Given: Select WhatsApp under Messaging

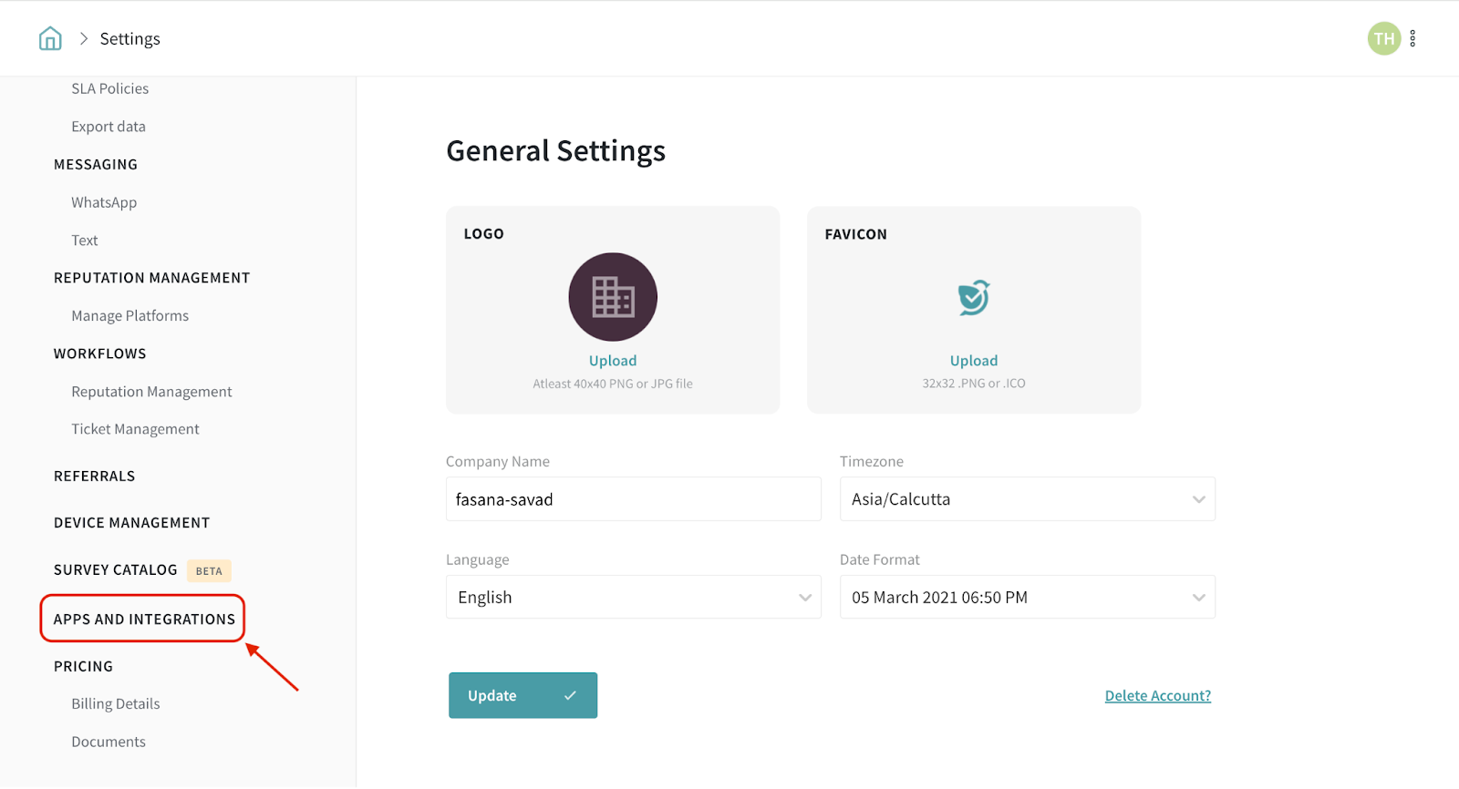Looking at the screenshot, I should click(x=104, y=202).
